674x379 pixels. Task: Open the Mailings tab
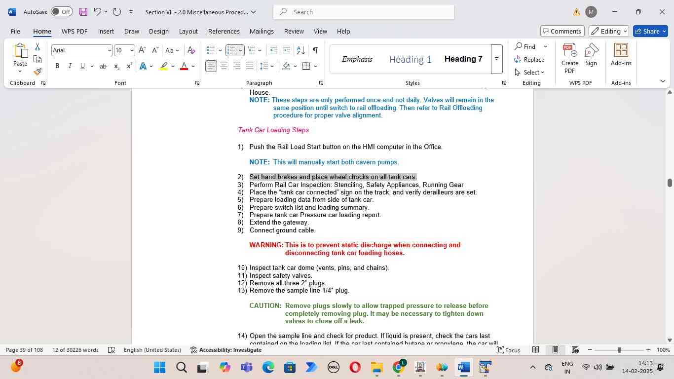click(x=262, y=31)
